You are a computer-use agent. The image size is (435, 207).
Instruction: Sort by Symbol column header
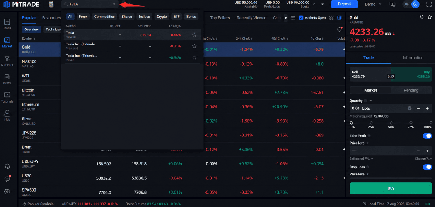[29, 39]
